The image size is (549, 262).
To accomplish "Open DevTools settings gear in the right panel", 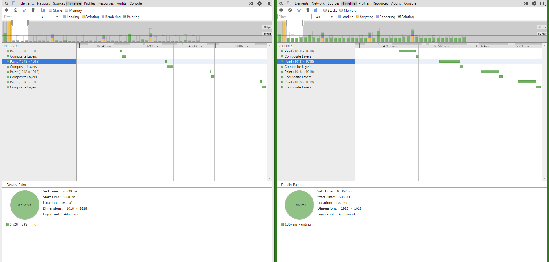I will (534, 3).
